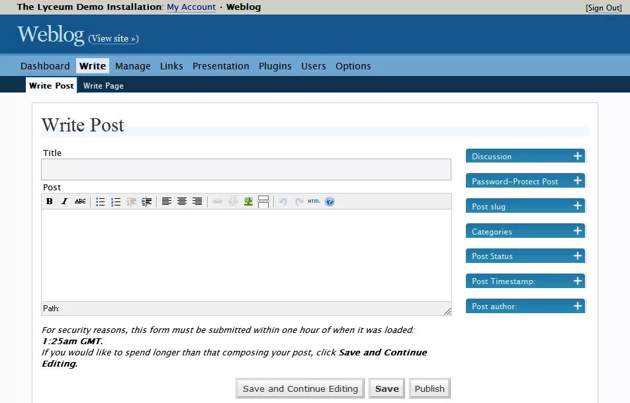630x403 pixels.
Task: Click Save and Continue Editing button
Action: pyautogui.click(x=300, y=388)
